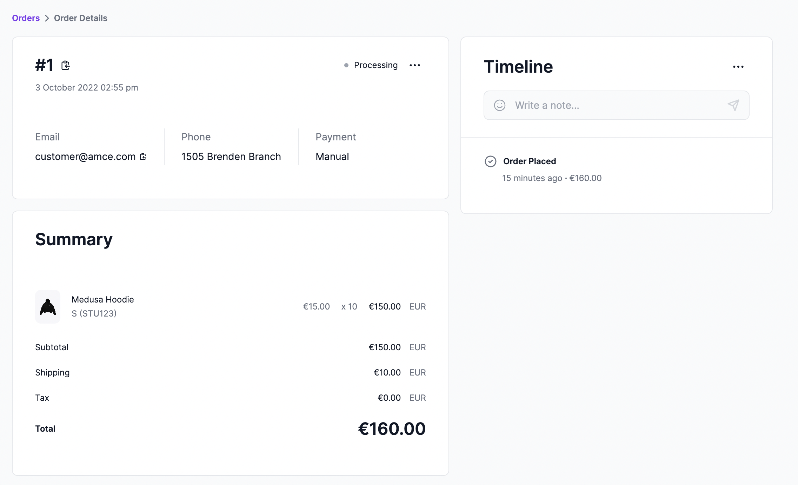The width and height of the screenshot is (798, 485).
Task: Click the Processing status dot
Action: (346, 65)
